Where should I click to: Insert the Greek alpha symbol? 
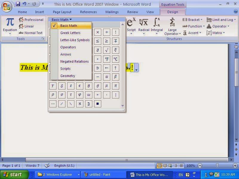[x=107, y=77]
